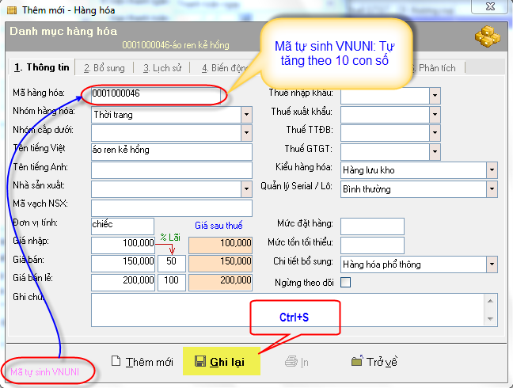Image resolution: width=513 pixels, height=388 pixels.
Task: Open the Nhà sản xuất dropdown
Action: (245, 189)
